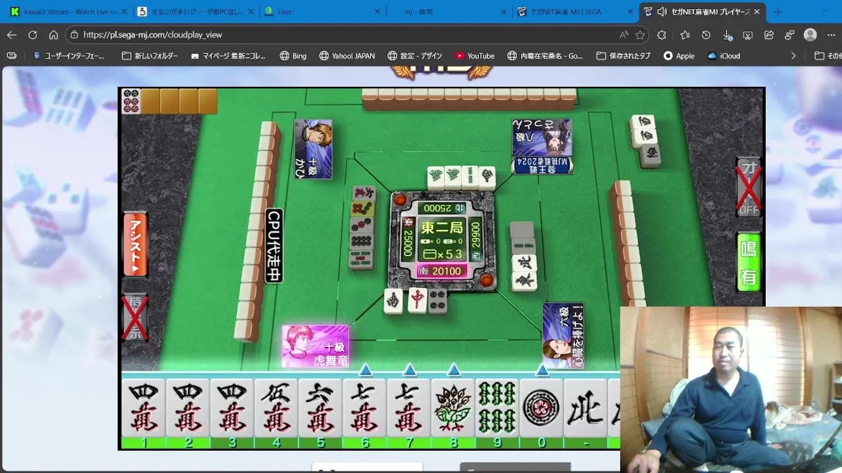Image resolution: width=842 pixels, height=473 pixels.
Task: Open the Share icon
Action: 769,35
